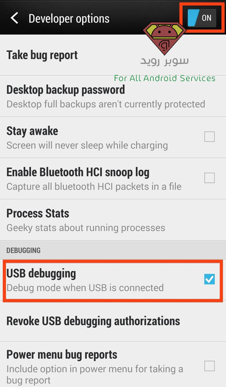Tick the Power menu bug reports checkbox
The width and height of the screenshot is (226, 387).
click(209, 366)
